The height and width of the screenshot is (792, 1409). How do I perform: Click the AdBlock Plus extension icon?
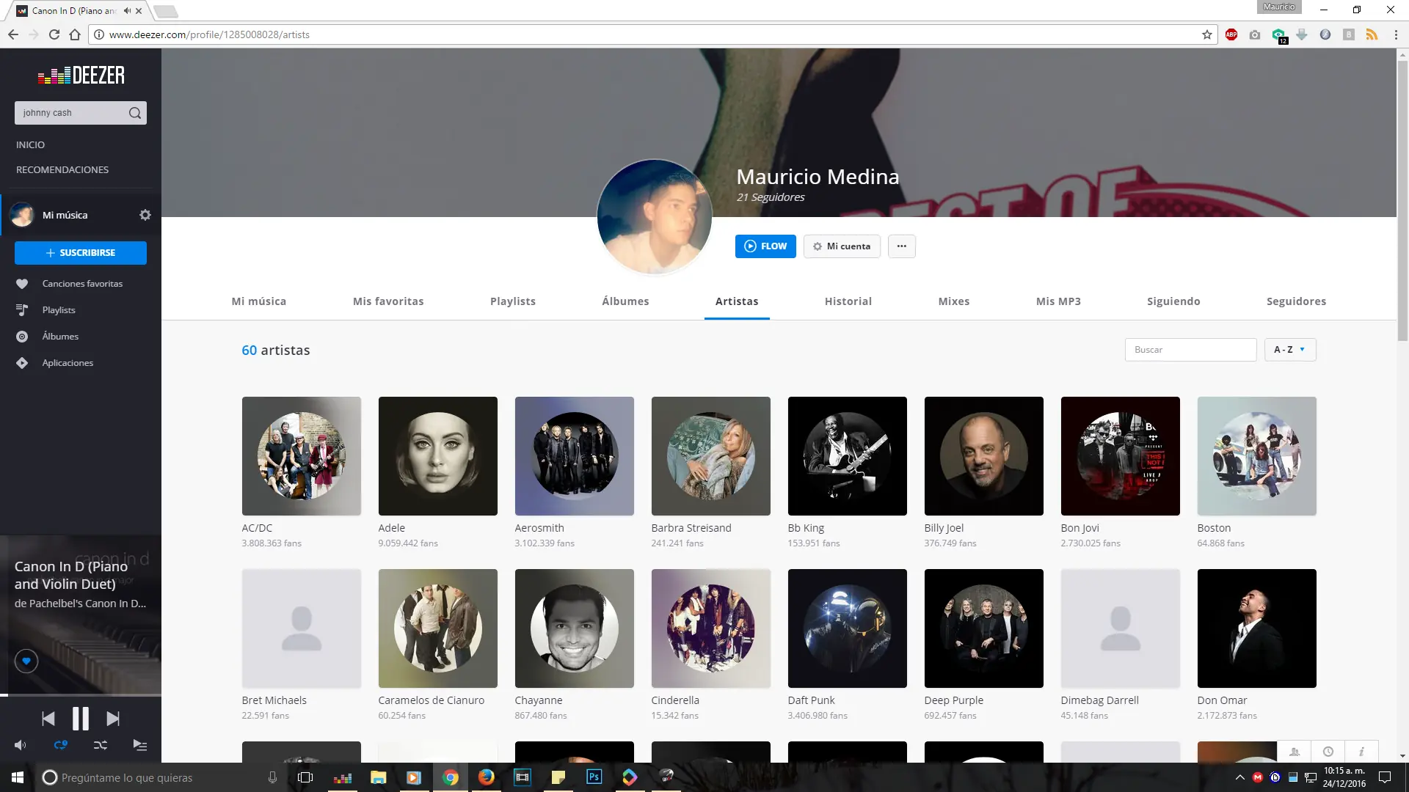pos(1231,34)
